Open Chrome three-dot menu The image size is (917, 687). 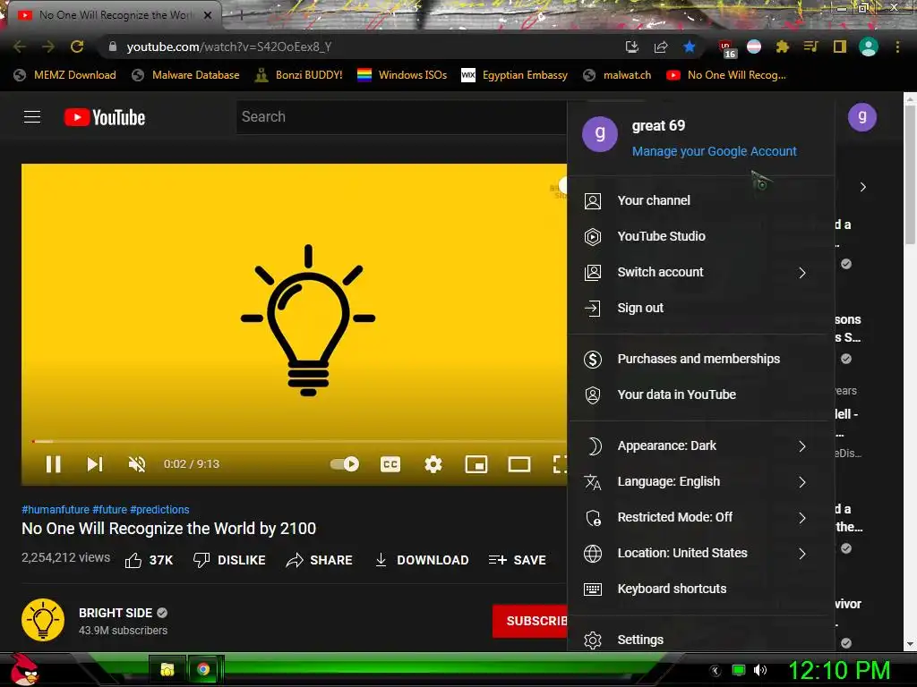(897, 47)
